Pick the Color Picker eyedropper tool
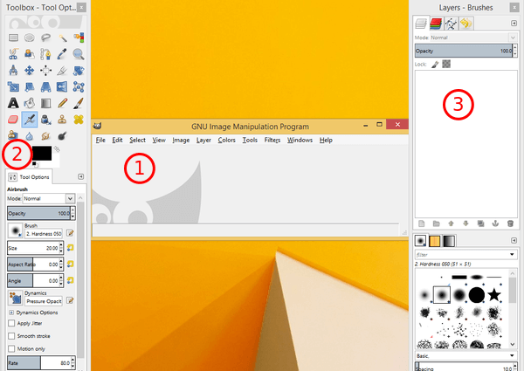Screen dimensions: 524x371 coord(62,54)
